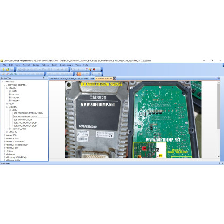
Task: Click the CM3620 ECU photo
Action: 96,119
